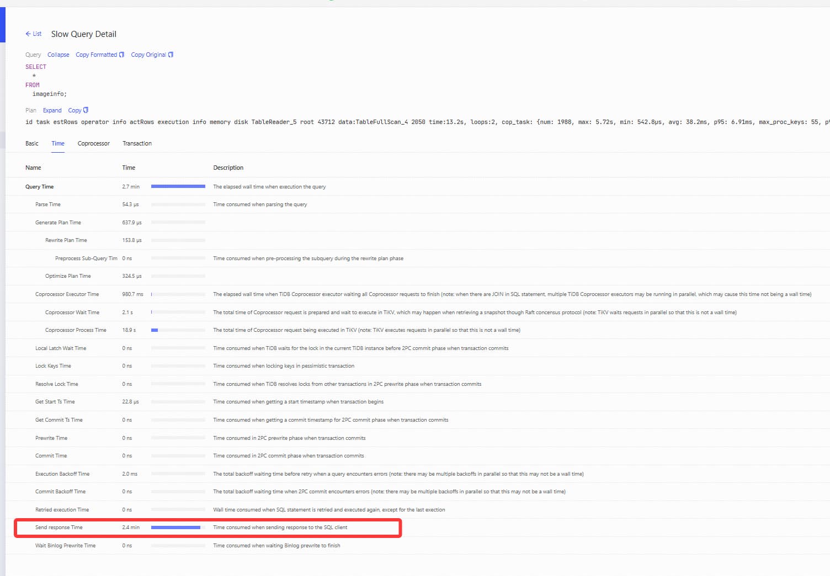
Task: Click the copy icon beside Copy Original
Action: (x=171, y=55)
